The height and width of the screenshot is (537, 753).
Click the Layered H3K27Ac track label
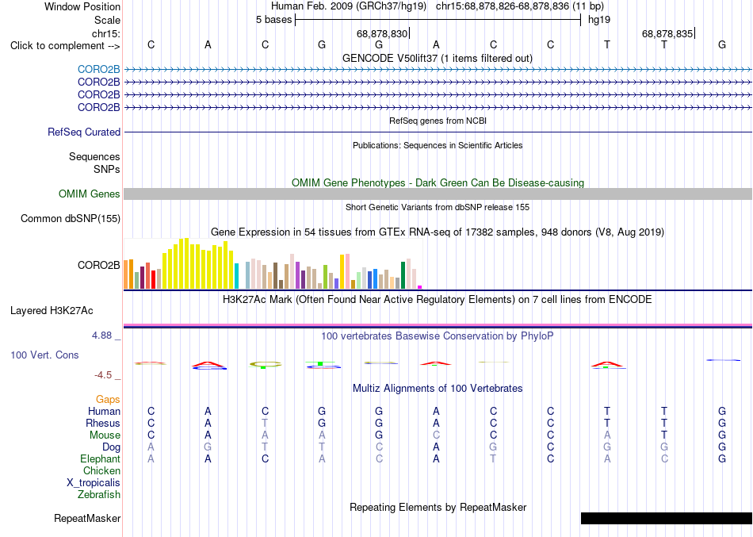point(52,311)
